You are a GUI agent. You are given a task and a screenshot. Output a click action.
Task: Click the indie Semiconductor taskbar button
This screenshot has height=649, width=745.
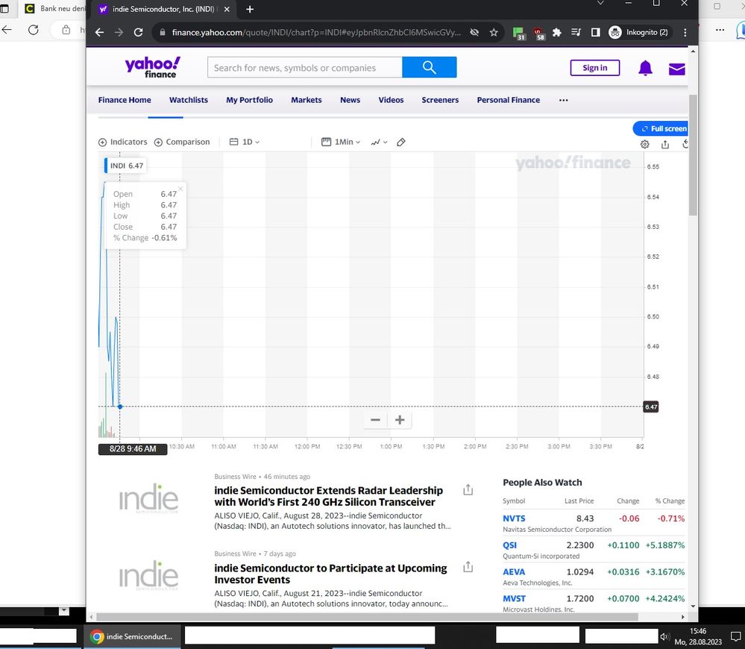tap(132, 636)
